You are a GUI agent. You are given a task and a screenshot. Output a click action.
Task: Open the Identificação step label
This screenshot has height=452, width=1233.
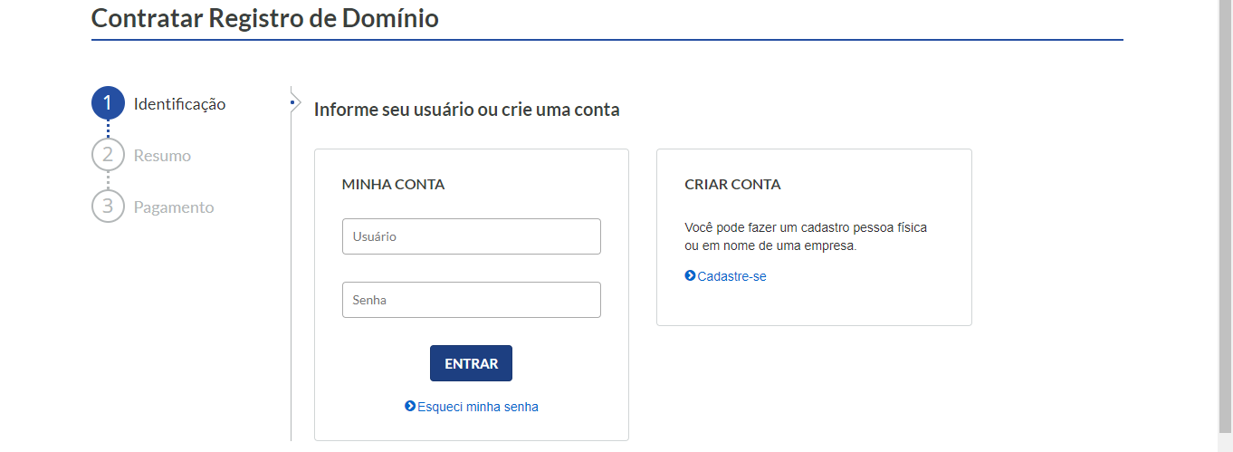[x=179, y=104]
